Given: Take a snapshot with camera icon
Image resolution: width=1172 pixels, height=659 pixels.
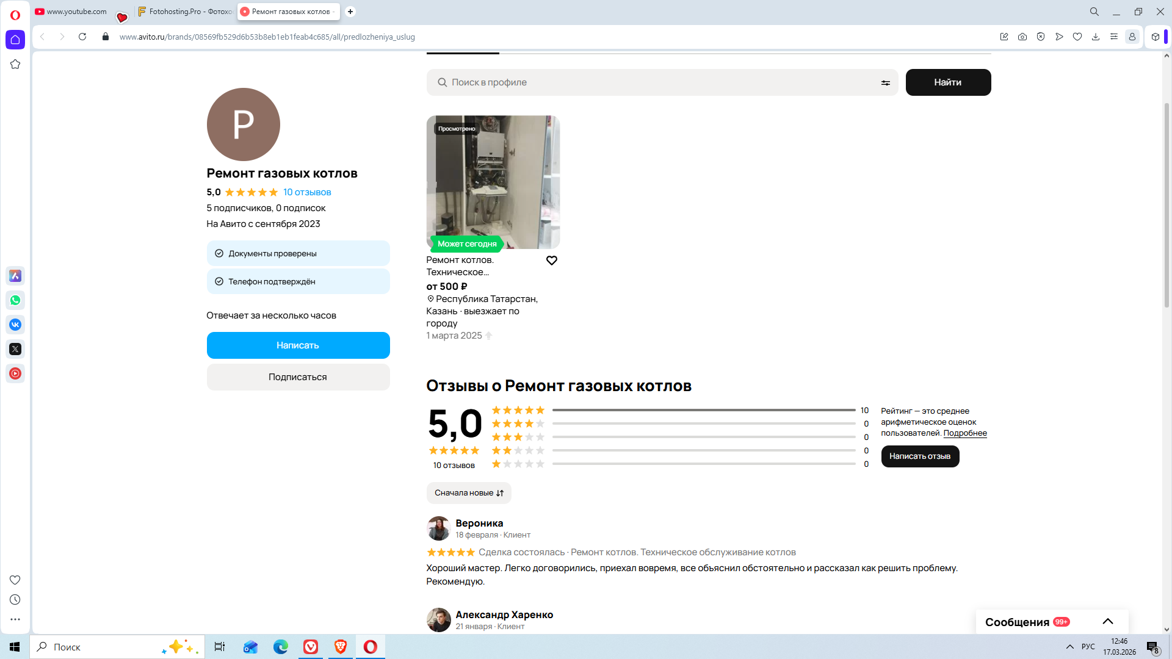Looking at the screenshot, I should click(1022, 37).
